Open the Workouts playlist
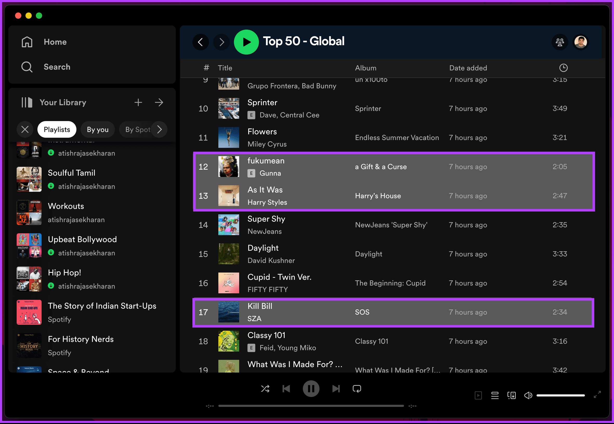 pyautogui.click(x=92, y=213)
